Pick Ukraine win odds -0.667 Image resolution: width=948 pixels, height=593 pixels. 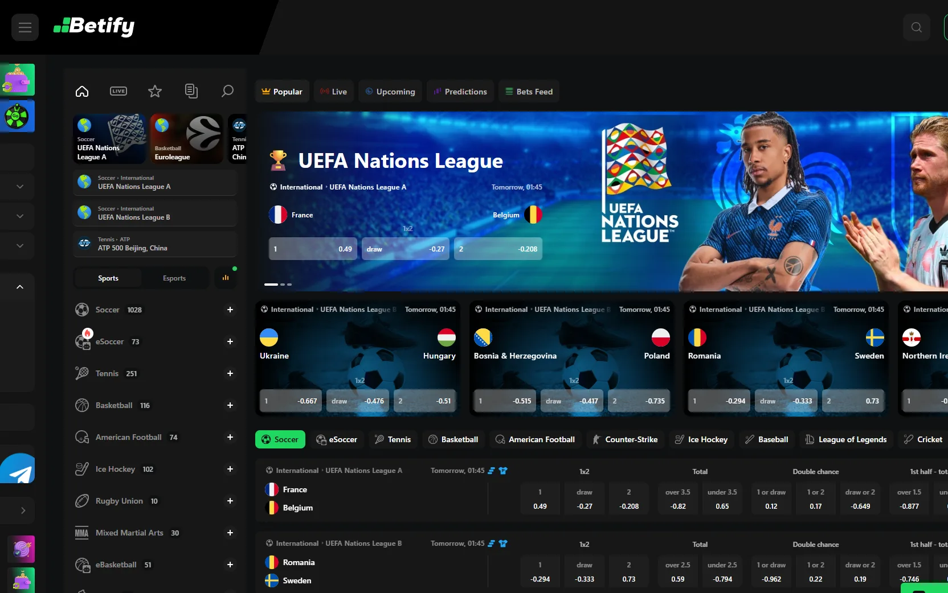coord(291,401)
